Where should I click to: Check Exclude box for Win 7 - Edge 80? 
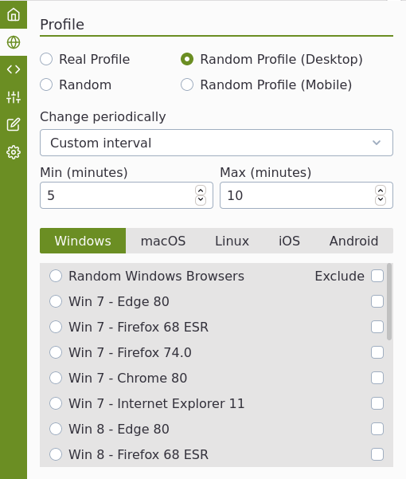377,301
